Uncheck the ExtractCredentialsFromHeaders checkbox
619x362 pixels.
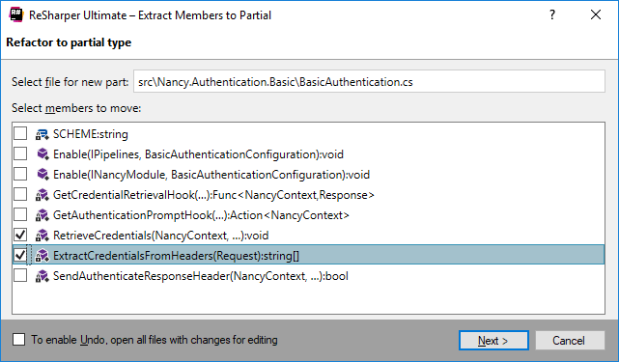[x=20, y=255]
